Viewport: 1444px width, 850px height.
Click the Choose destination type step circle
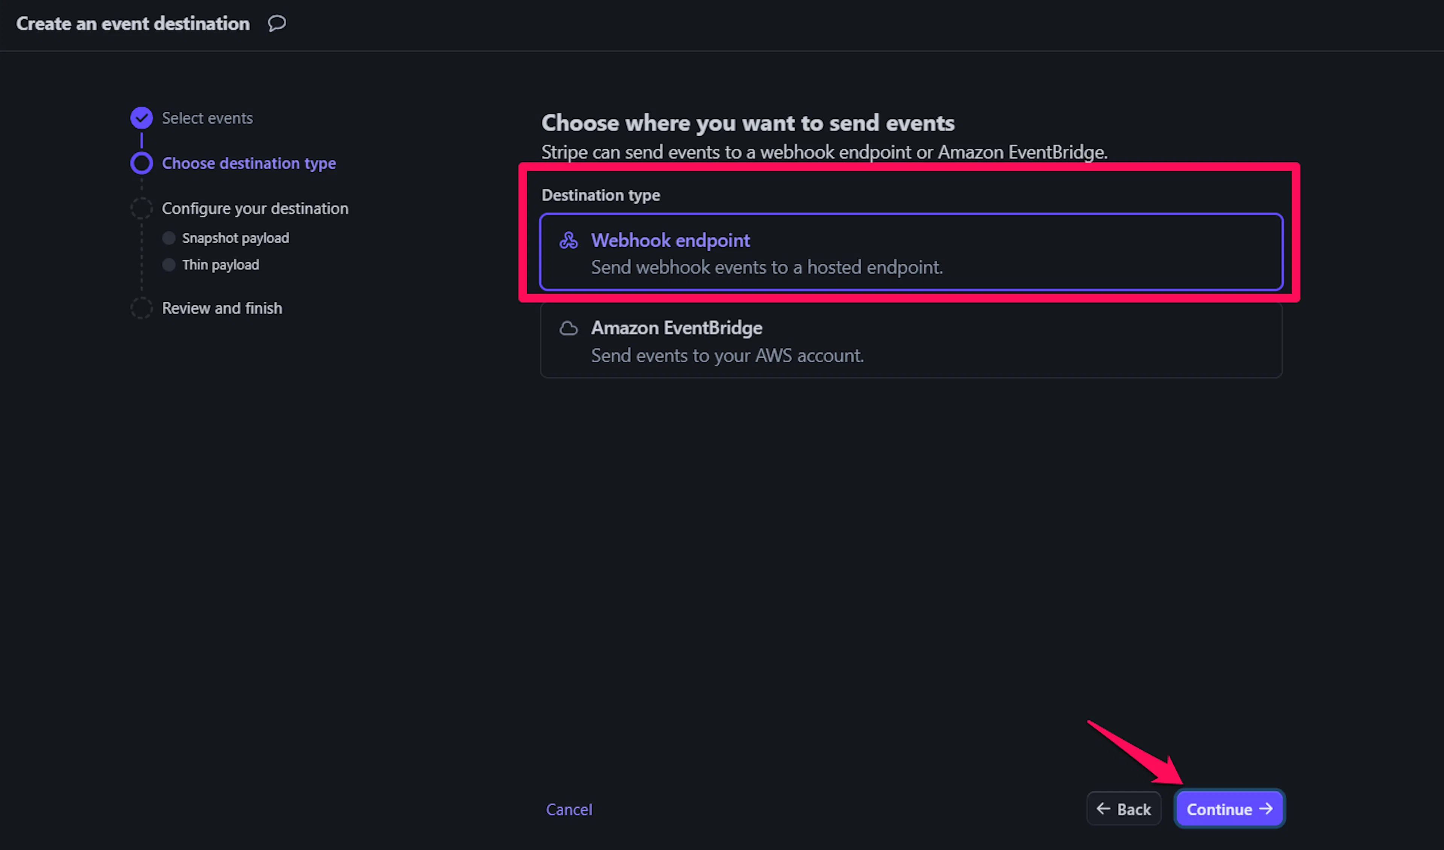click(141, 163)
